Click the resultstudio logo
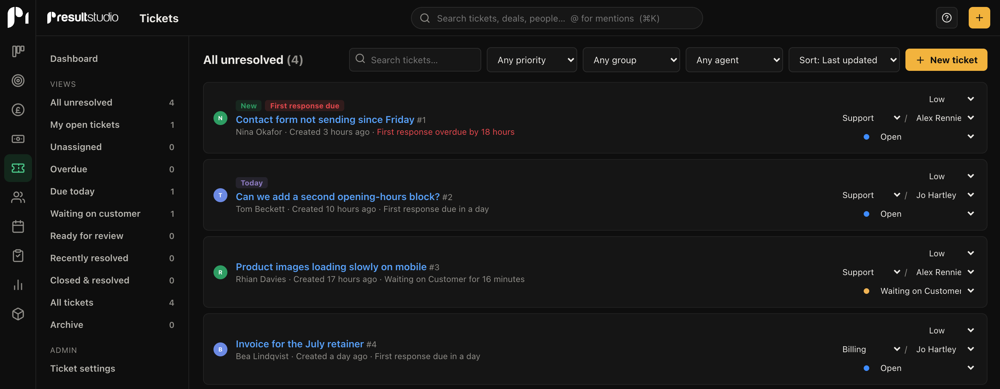1000x389 pixels. (x=83, y=18)
